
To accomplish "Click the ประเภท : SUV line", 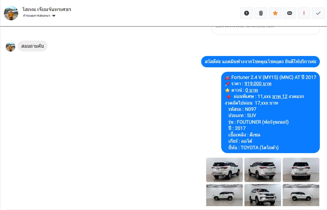I will tap(242, 115).
